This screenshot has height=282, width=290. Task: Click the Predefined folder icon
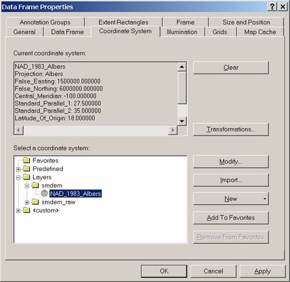27,169
